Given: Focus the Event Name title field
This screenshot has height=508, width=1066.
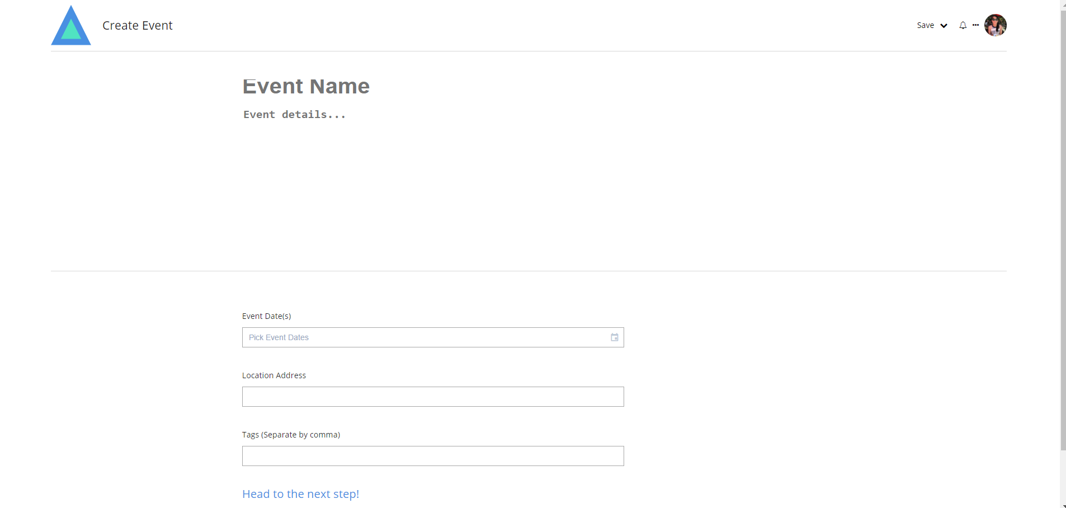Looking at the screenshot, I should pyautogui.click(x=306, y=86).
